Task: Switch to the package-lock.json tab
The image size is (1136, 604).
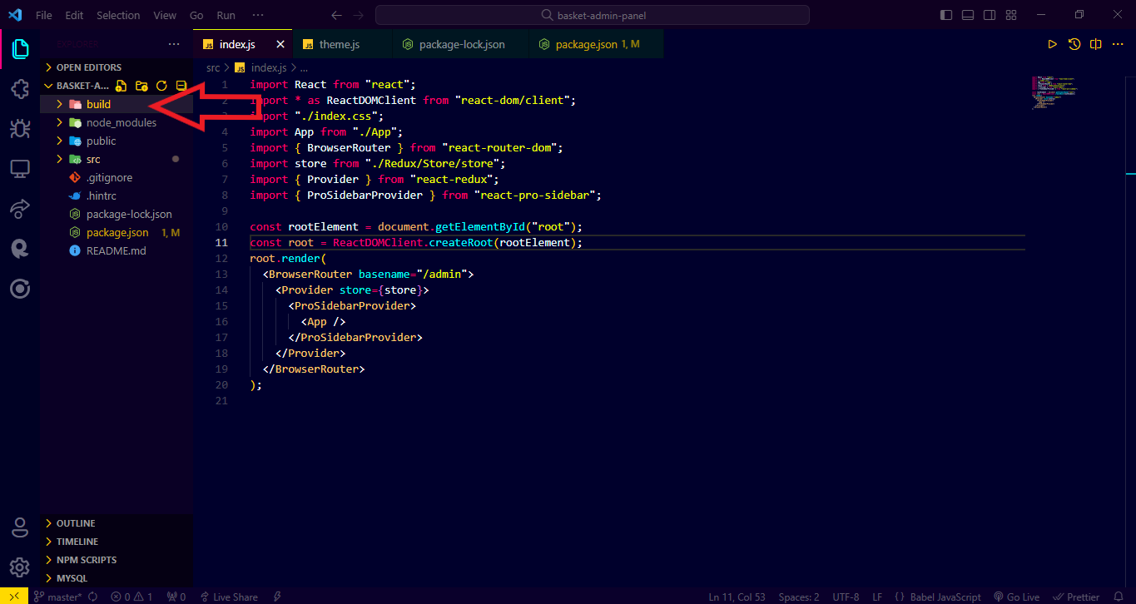Action: pos(460,44)
